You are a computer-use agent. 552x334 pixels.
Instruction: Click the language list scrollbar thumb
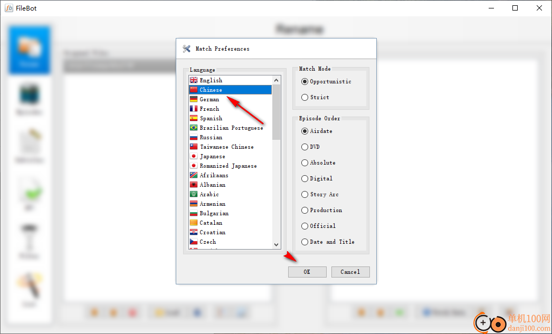pos(277,112)
